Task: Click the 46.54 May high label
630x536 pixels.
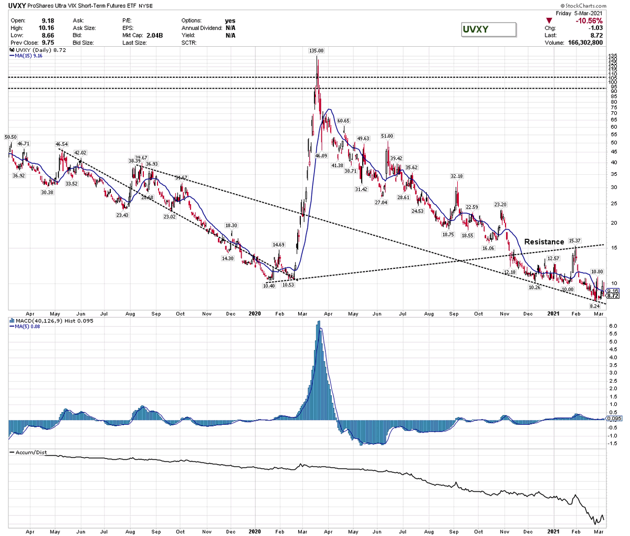Action: click(62, 144)
